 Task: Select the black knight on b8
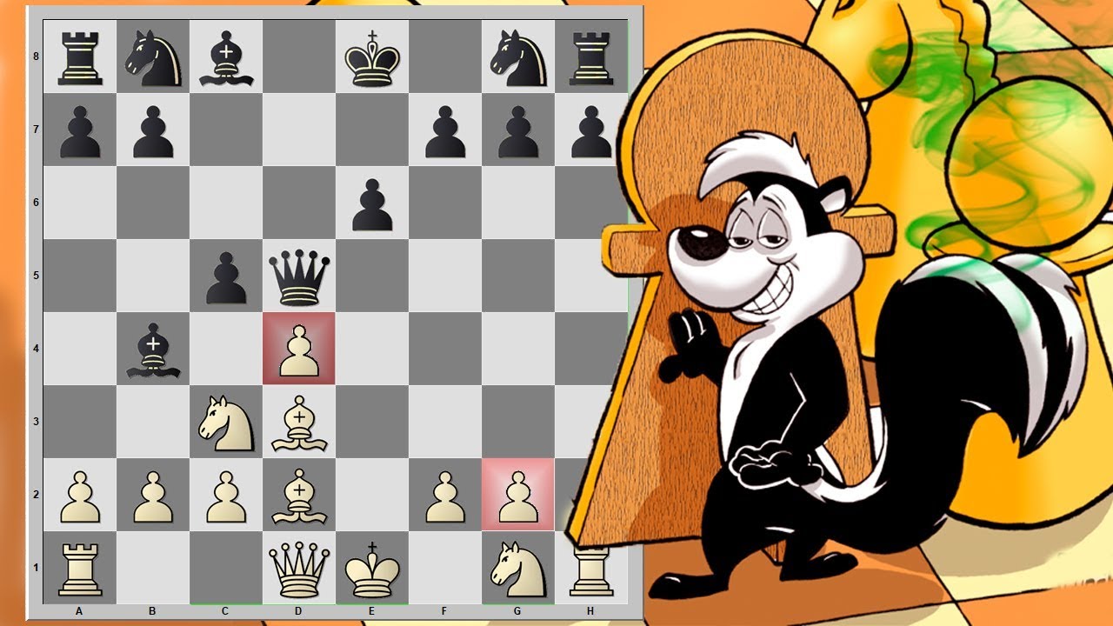(x=153, y=57)
